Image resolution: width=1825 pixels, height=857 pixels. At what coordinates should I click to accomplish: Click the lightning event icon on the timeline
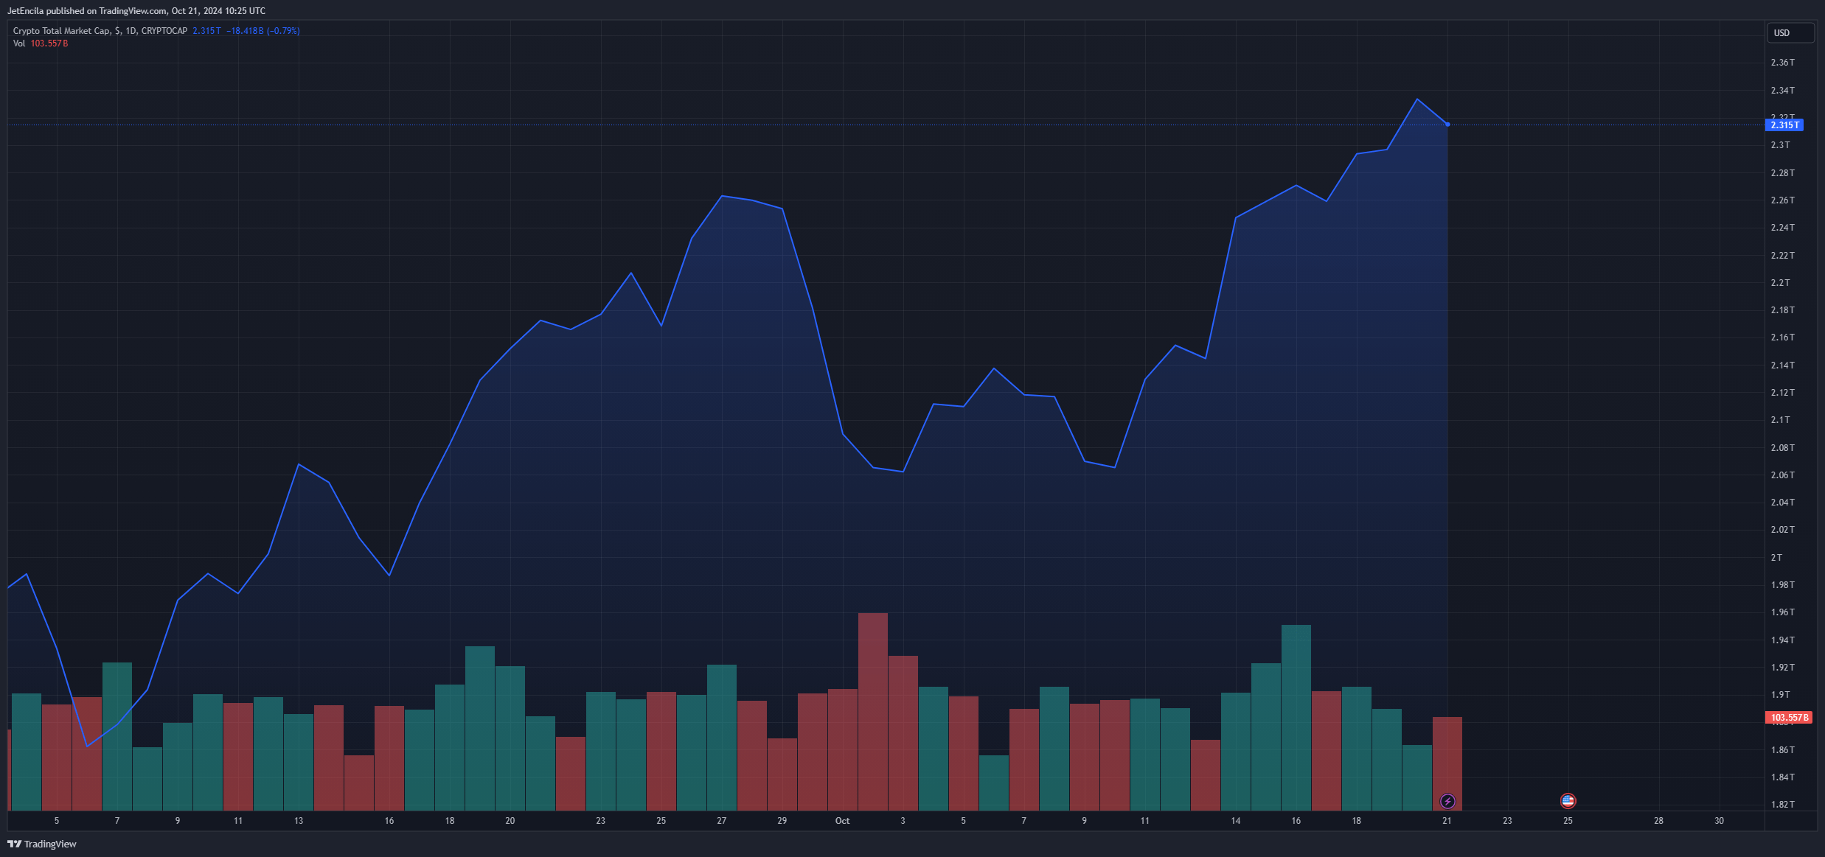tap(1447, 801)
